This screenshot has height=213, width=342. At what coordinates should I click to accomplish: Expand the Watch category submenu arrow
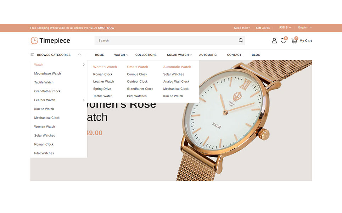(84, 65)
